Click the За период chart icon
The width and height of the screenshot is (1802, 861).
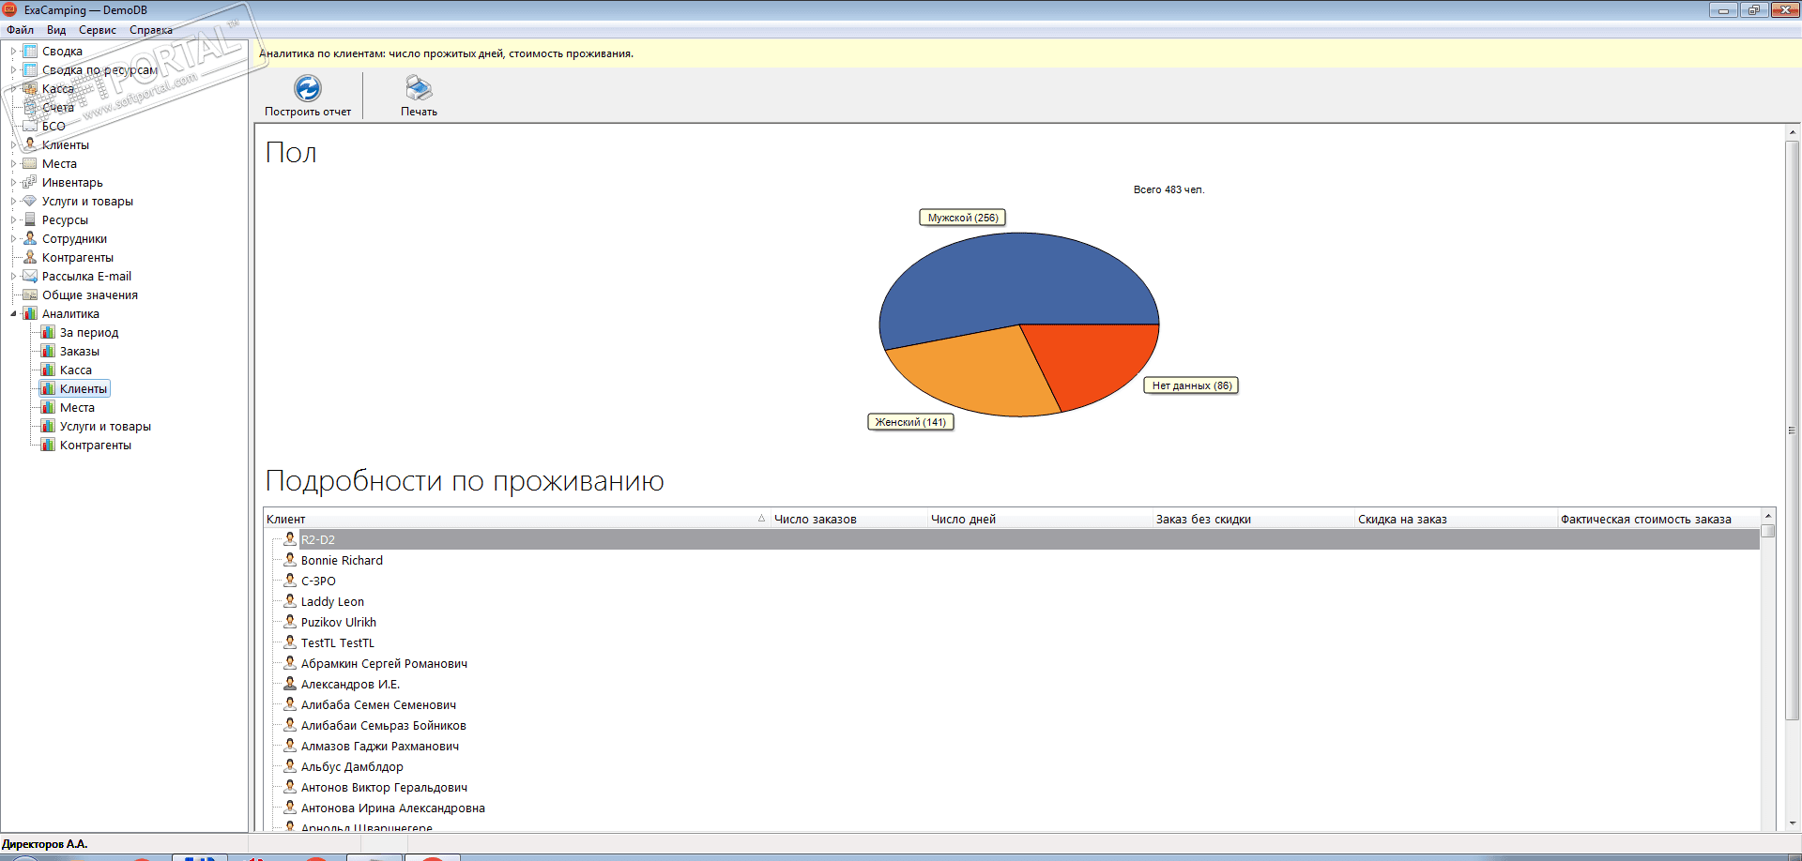click(48, 332)
